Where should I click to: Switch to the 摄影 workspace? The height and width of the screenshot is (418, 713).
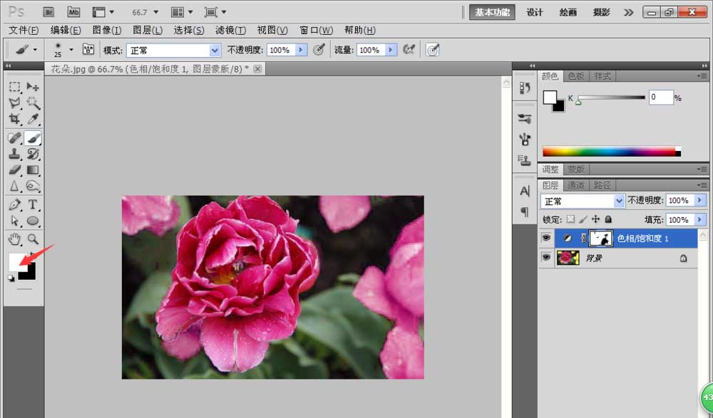coord(602,12)
